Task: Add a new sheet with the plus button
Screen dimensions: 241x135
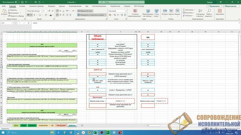Action: 82,126
